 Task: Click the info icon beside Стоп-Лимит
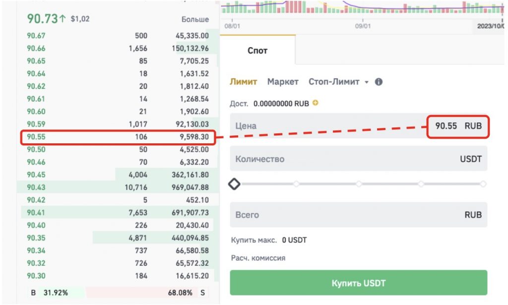pos(379,82)
